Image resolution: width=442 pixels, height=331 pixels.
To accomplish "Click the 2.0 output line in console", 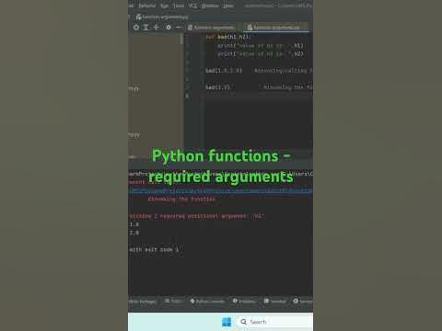I will point(134,233).
